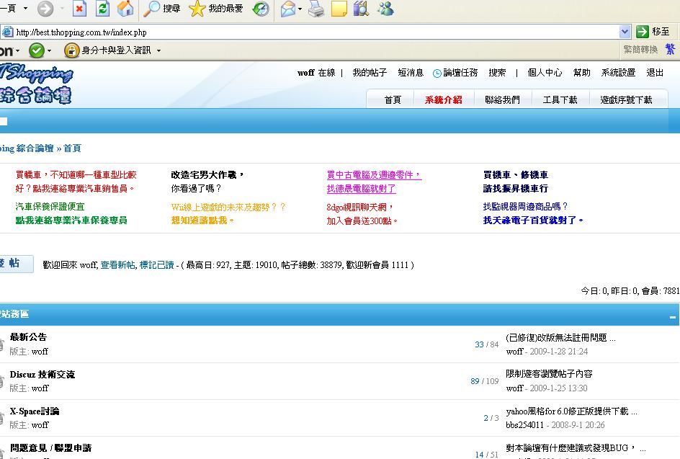
Task: Click the 買中古電腦 magenta ad link
Action: [374, 182]
